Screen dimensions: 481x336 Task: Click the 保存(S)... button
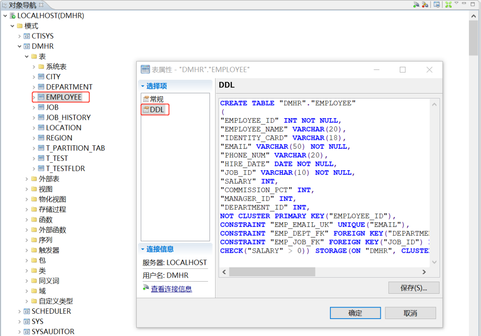click(x=413, y=288)
